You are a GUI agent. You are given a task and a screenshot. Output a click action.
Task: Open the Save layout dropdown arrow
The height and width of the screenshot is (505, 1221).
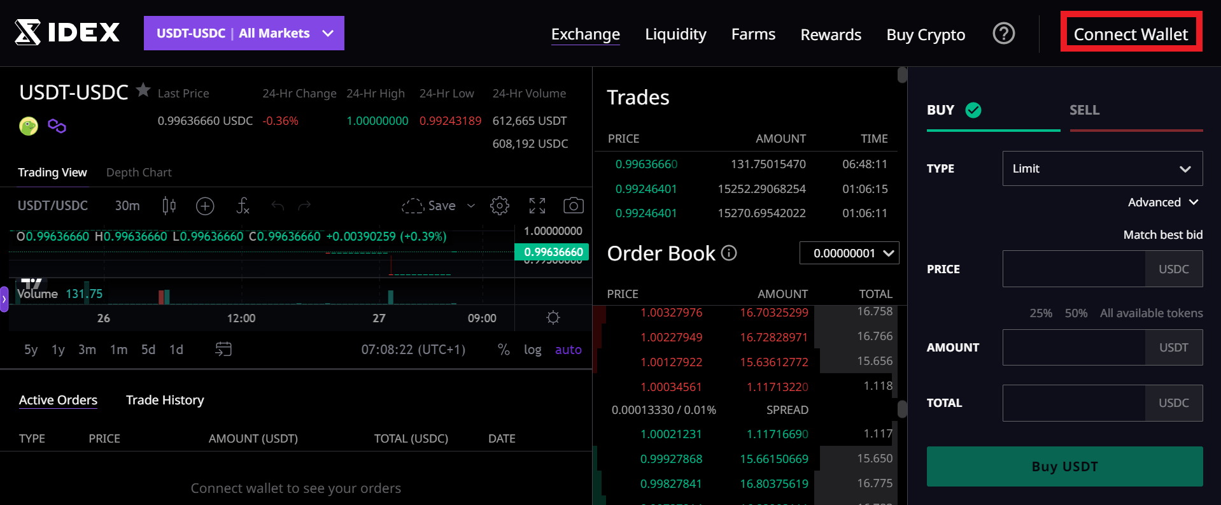click(x=471, y=206)
